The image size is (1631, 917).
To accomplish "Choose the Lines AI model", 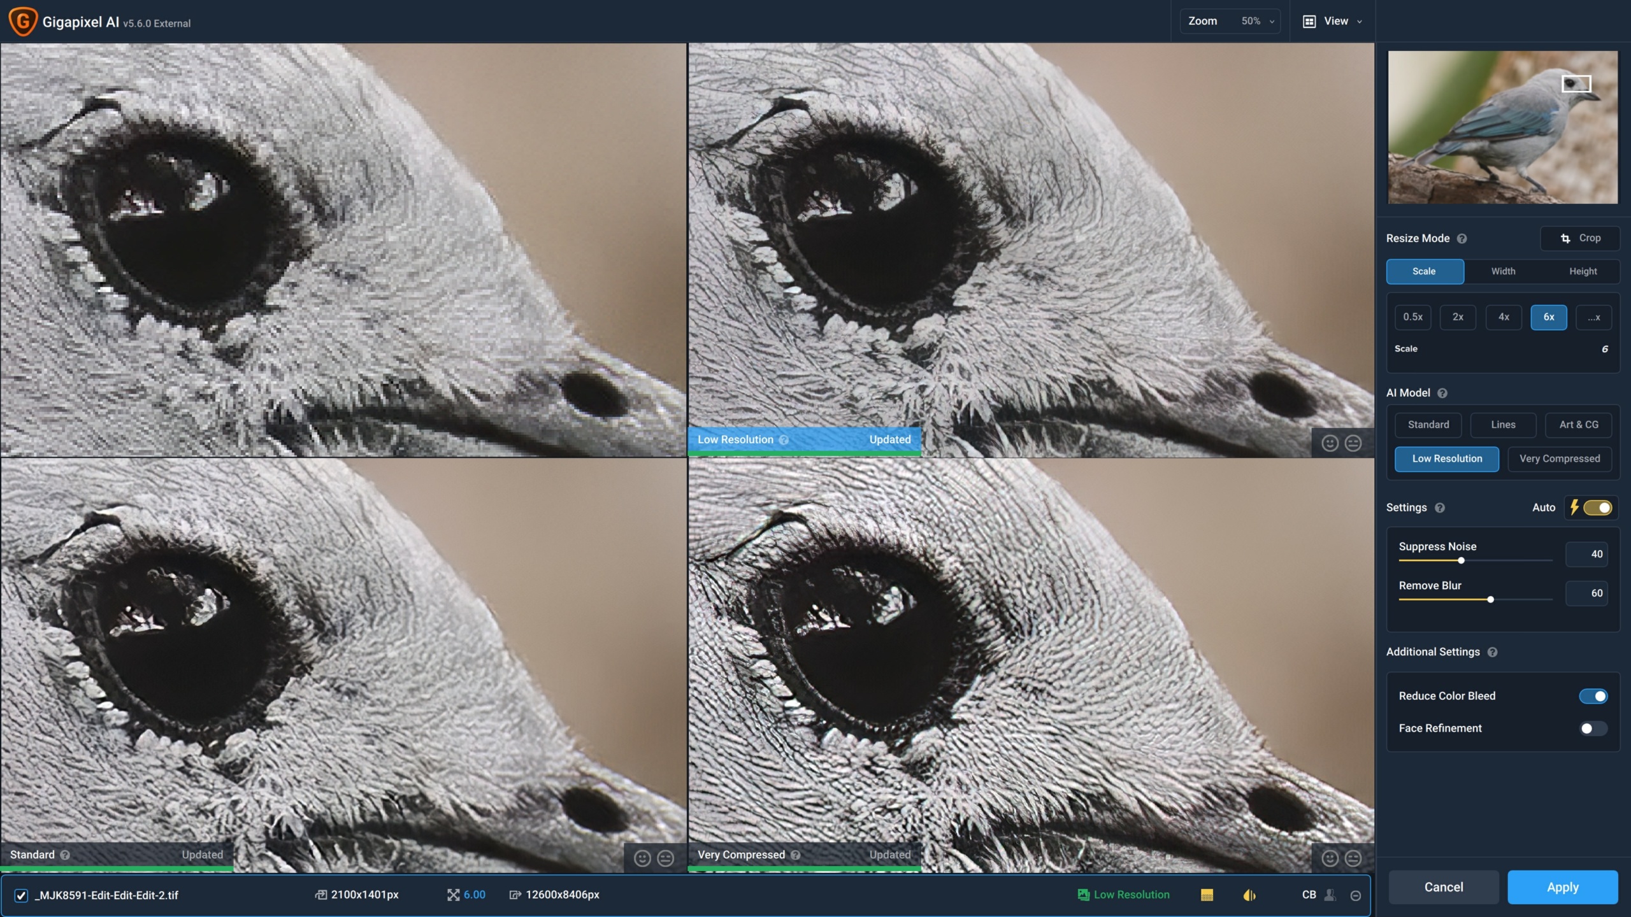I will pos(1503,425).
